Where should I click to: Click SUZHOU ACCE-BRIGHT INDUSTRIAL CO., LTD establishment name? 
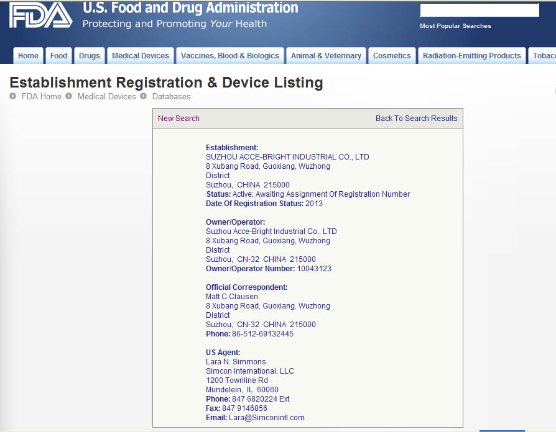(x=287, y=157)
